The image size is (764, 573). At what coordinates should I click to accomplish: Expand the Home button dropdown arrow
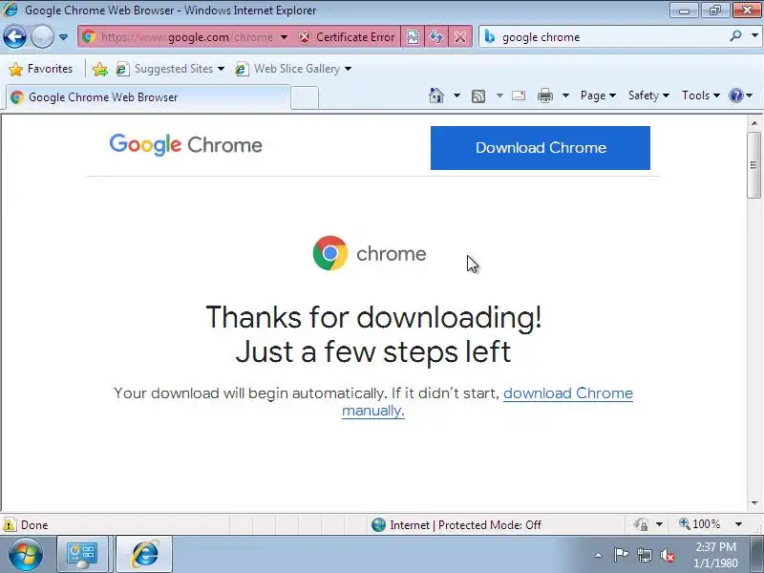pos(456,95)
